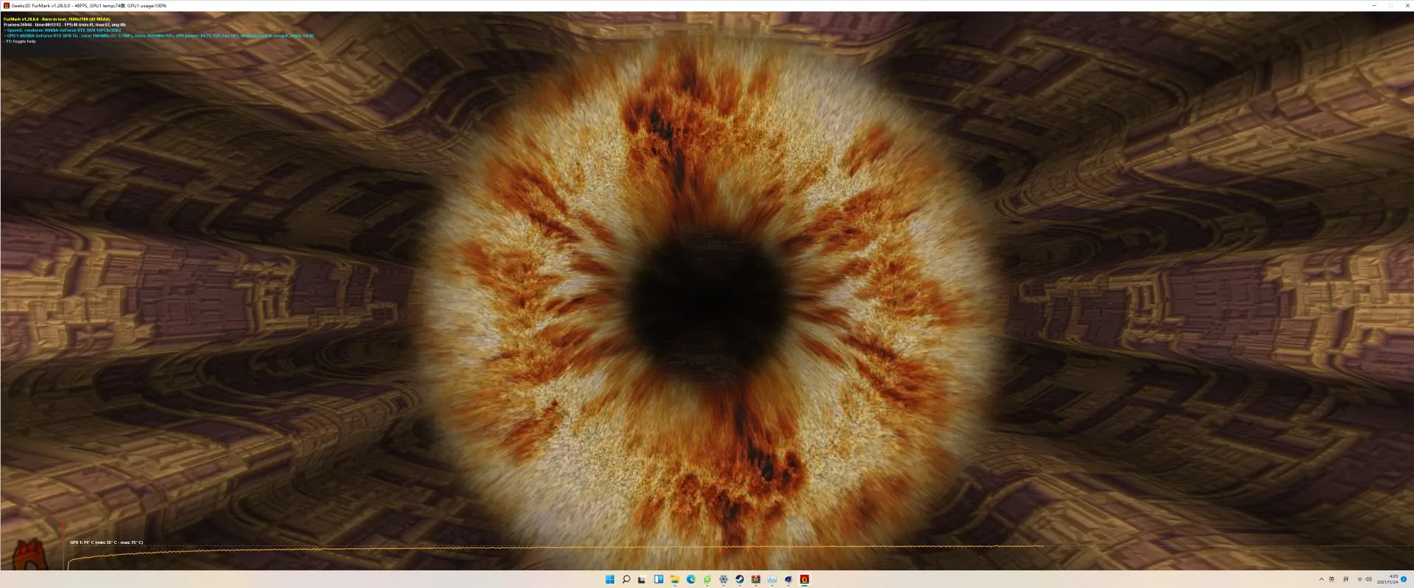Click the Geeks3D FurMark window title
The image size is (1414, 588).
[x=89, y=5]
